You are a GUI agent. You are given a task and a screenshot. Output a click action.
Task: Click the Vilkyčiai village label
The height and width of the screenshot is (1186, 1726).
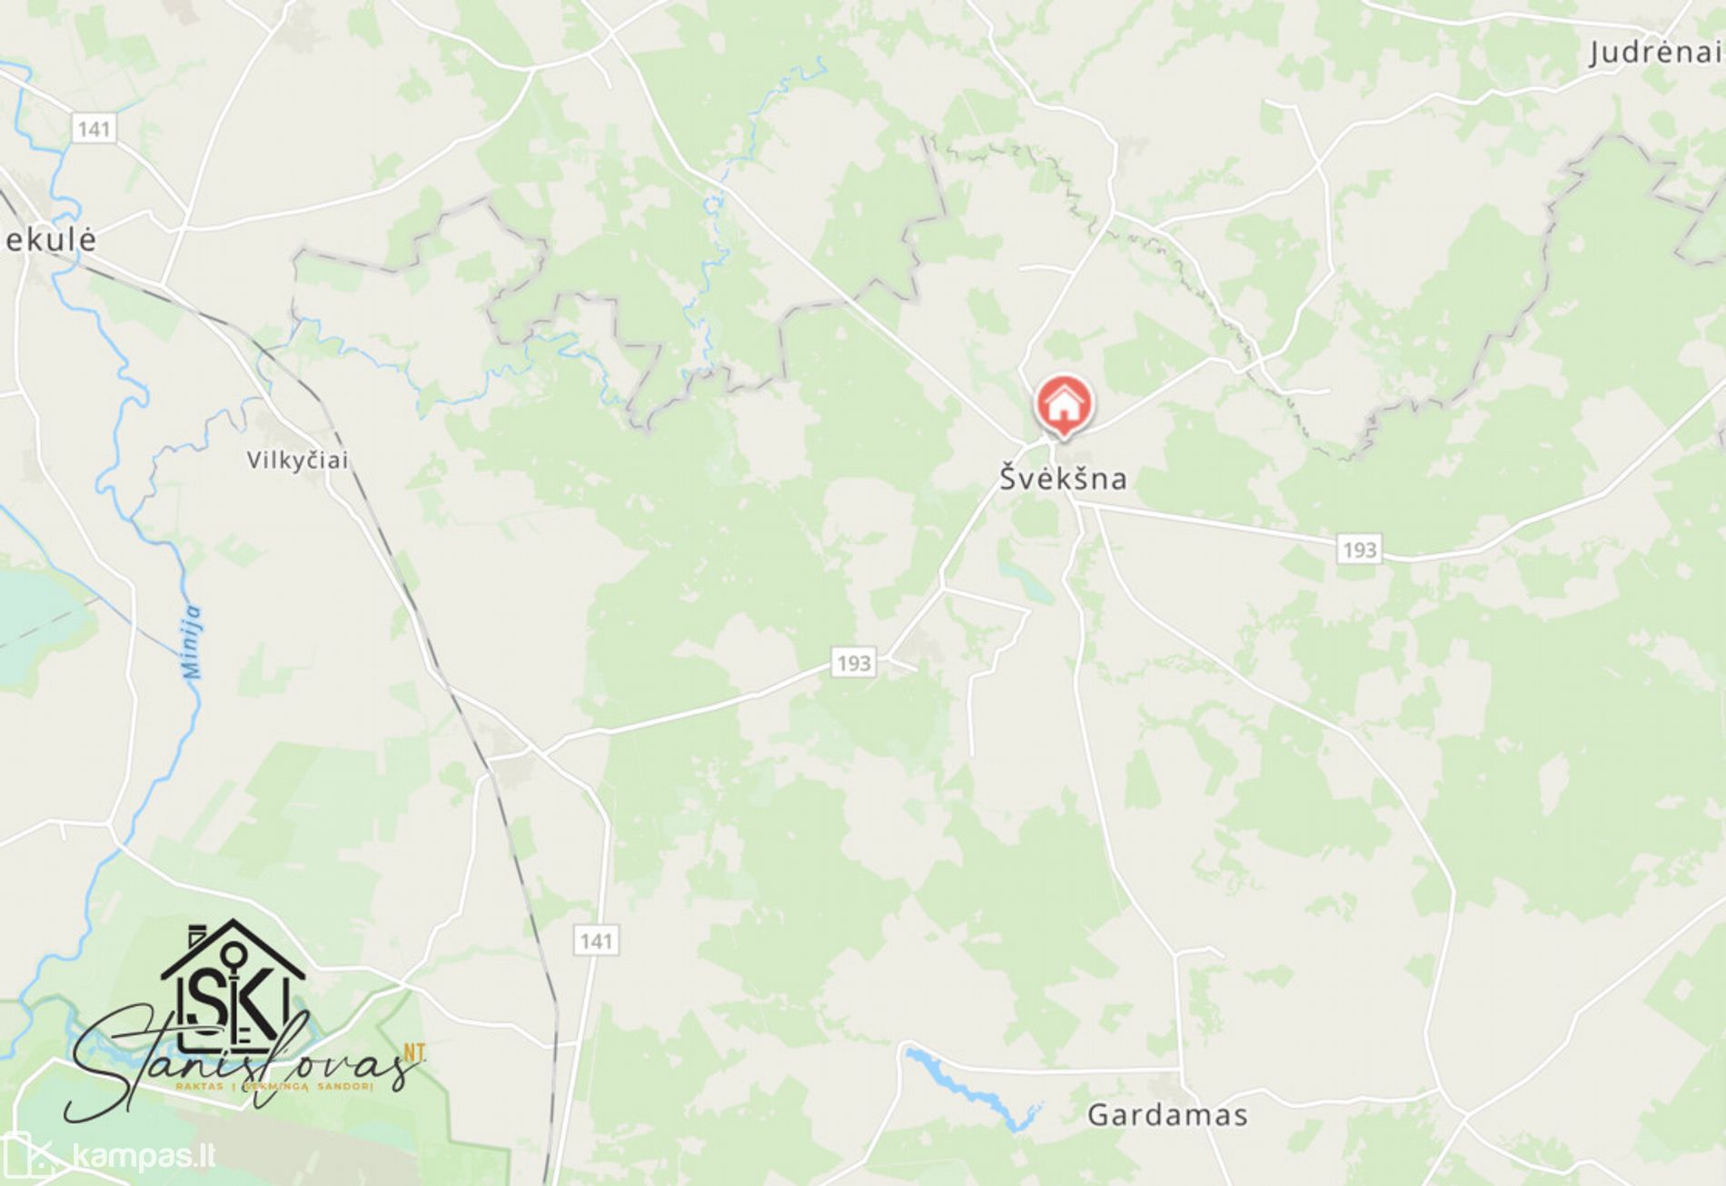(297, 460)
